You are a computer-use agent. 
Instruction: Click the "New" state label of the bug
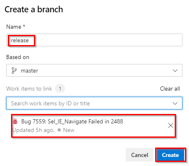[69, 130]
